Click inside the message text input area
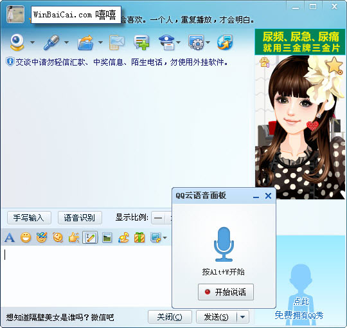The width and height of the screenshot is (347, 328). point(86,276)
